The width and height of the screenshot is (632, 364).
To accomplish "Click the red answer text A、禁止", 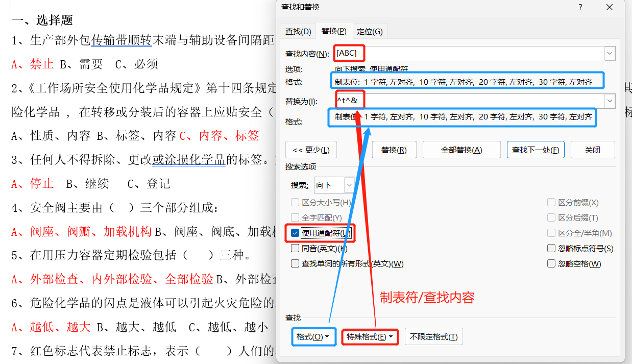I will coord(33,64).
